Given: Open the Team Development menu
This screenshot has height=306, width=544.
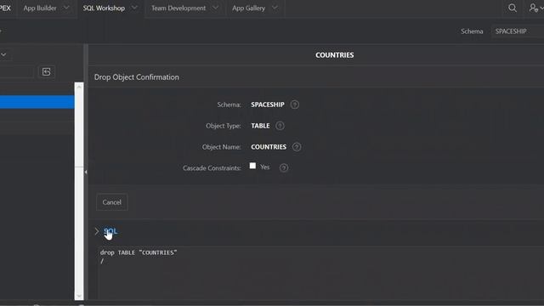Looking at the screenshot, I should click(178, 8).
